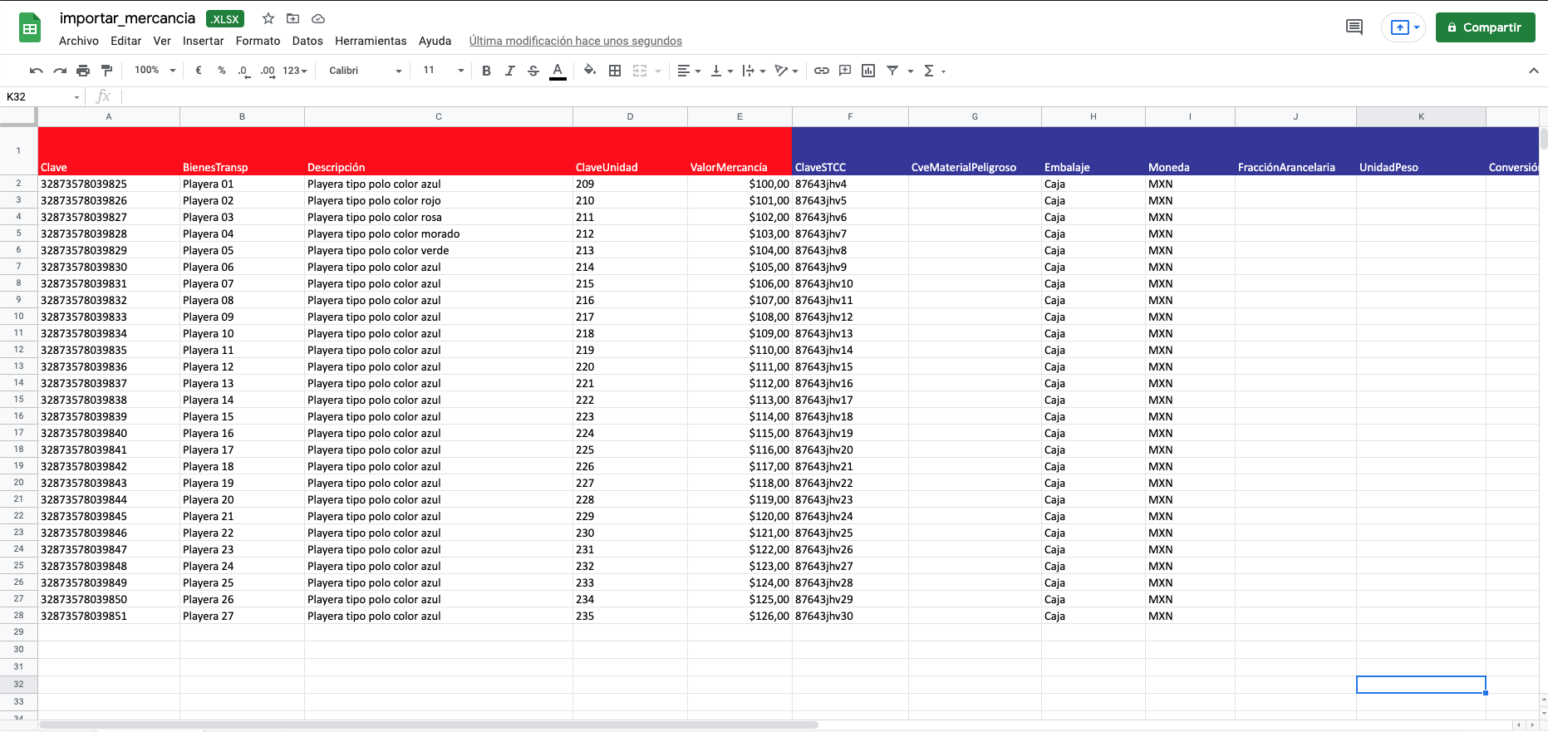Select the paint format tool

point(106,71)
